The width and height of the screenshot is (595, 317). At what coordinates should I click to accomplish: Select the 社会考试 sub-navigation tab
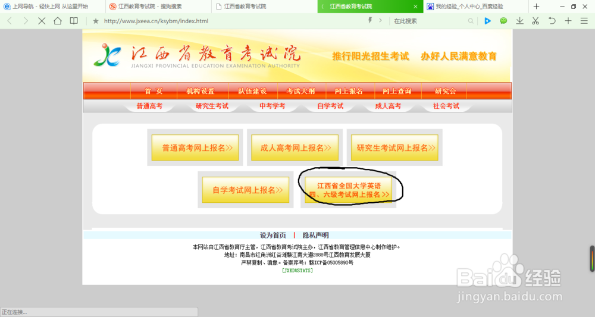point(446,106)
